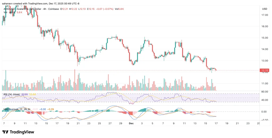Click the Vol · AVAX indicator legend
Image resolution: width=272 pixels, height=138 pixels.
[x=9, y=12]
